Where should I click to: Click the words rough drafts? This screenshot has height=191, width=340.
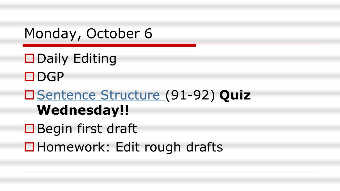[x=183, y=147]
